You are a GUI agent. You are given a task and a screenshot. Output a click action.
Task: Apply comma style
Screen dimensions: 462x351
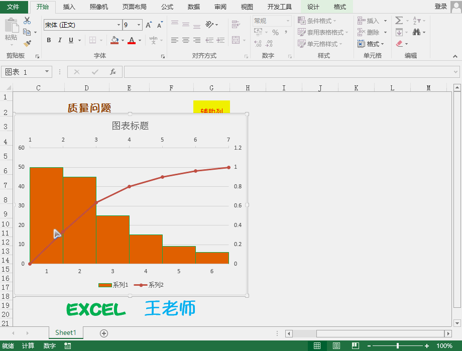pyautogui.click(x=286, y=32)
